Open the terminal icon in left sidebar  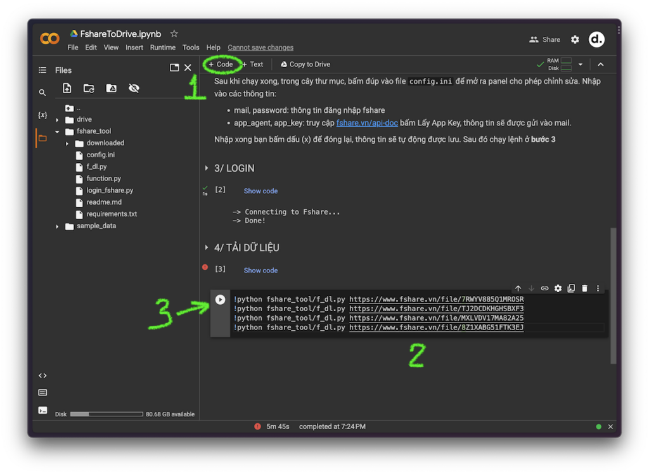(42, 410)
